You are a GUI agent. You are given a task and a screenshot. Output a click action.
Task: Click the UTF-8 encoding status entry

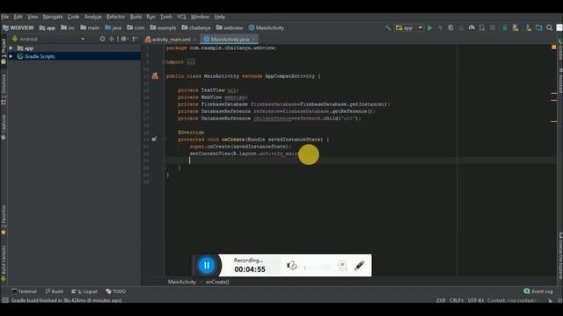(475, 300)
